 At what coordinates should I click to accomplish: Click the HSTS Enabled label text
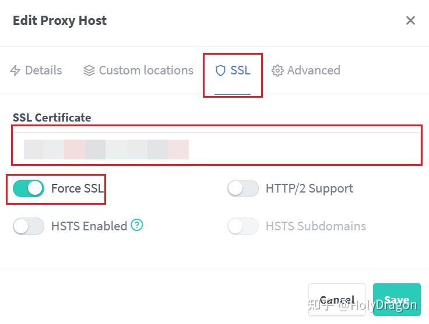click(89, 226)
